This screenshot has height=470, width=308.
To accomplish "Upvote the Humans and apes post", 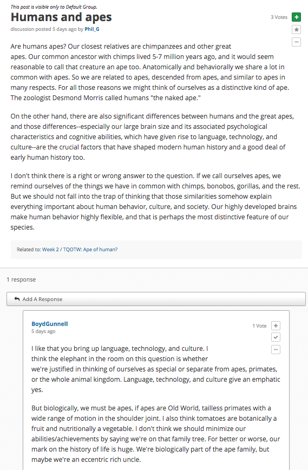I will coord(296,17).
